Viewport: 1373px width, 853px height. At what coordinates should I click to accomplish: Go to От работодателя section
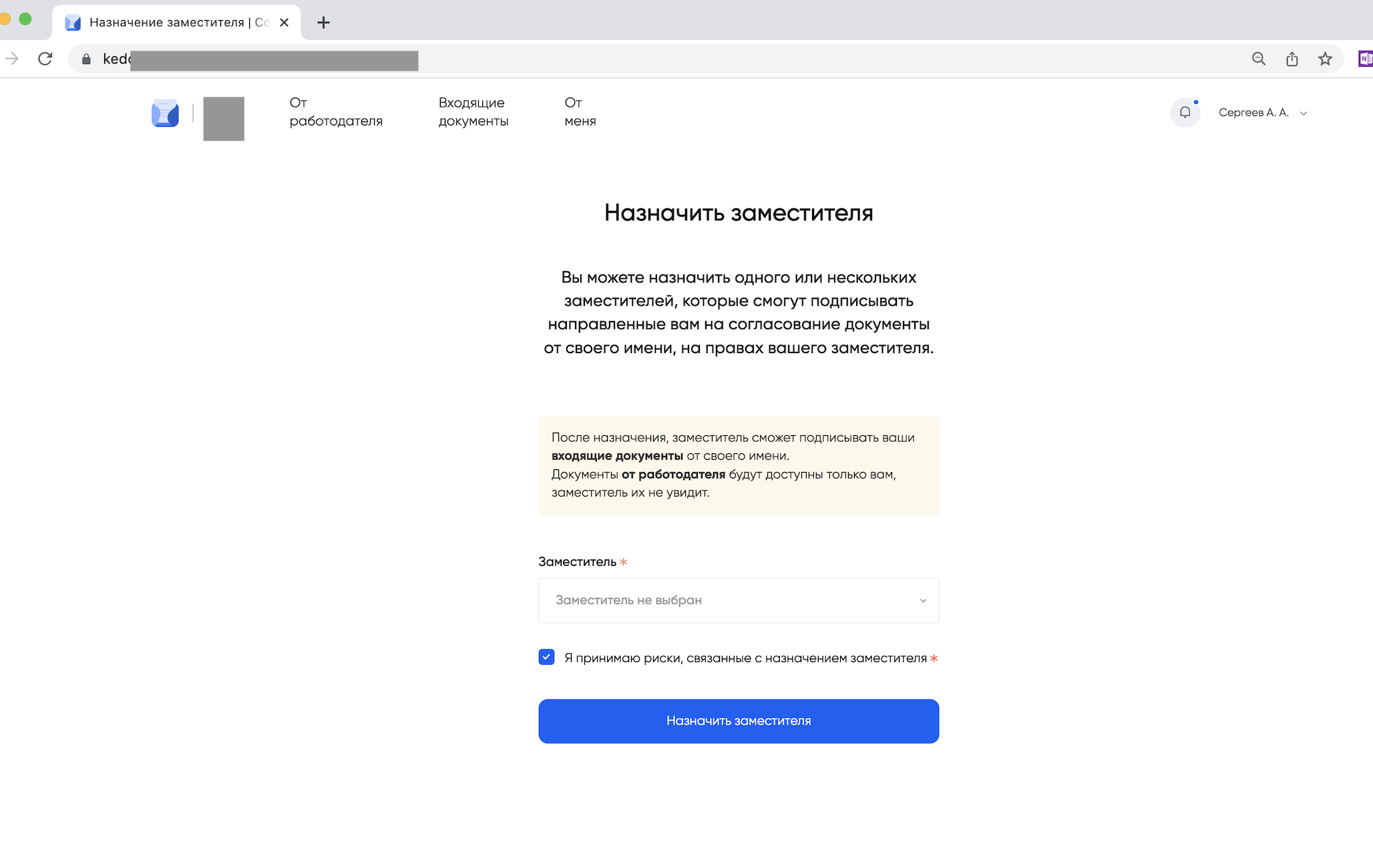pos(336,112)
